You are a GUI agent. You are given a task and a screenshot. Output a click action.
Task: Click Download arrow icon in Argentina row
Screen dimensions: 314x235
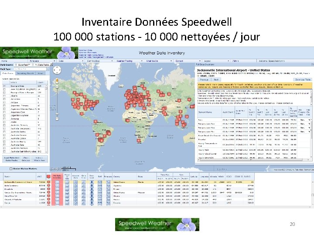point(92,186)
